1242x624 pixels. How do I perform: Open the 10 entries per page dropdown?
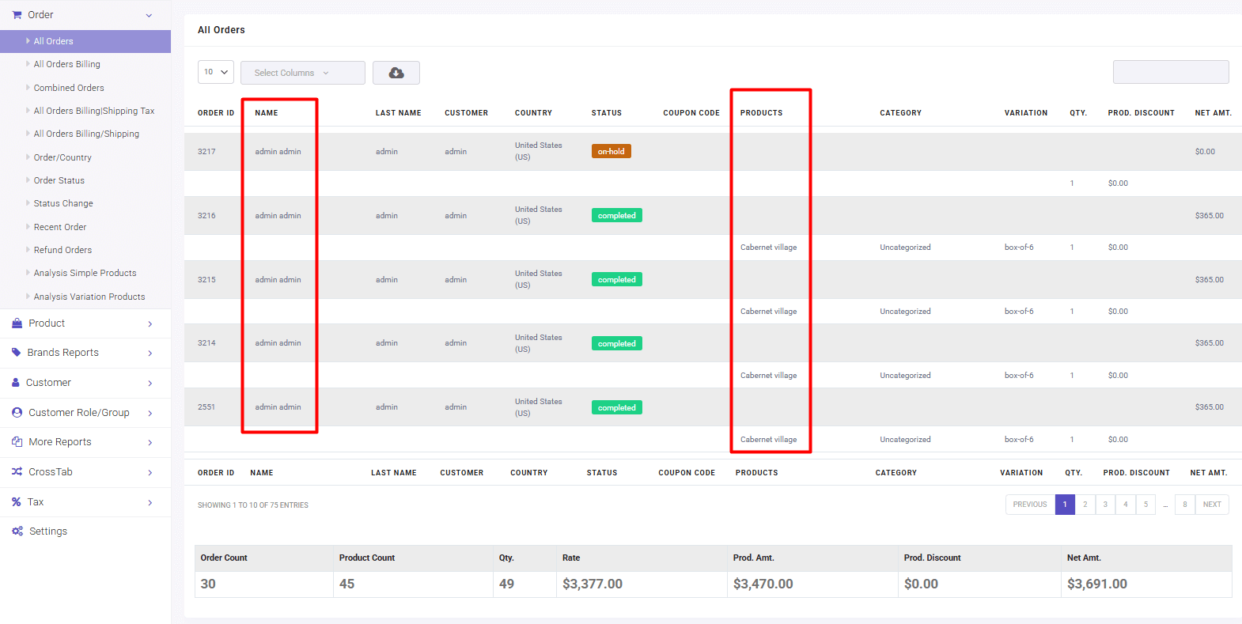[216, 72]
